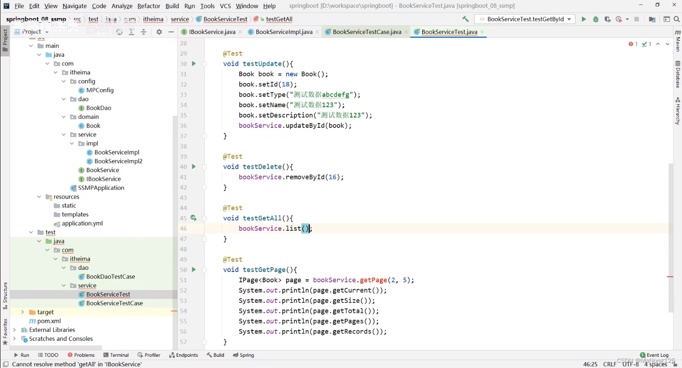The width and height of the screenshot is (682, 368).
Task: Open the Endpoints tool window
Action: pos(184,355)
